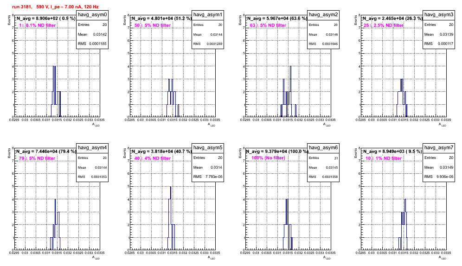The image size is (462, 266).
Task: Click the red run 3181 header title
Action: pos(55,6)
